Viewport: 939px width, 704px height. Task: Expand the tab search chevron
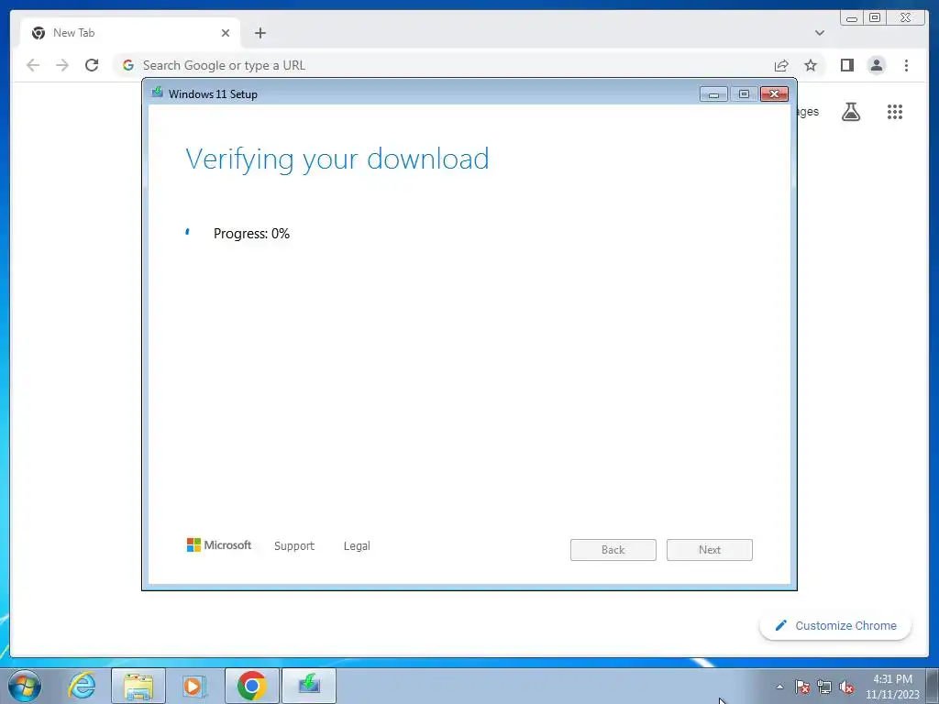pos(820,33)
